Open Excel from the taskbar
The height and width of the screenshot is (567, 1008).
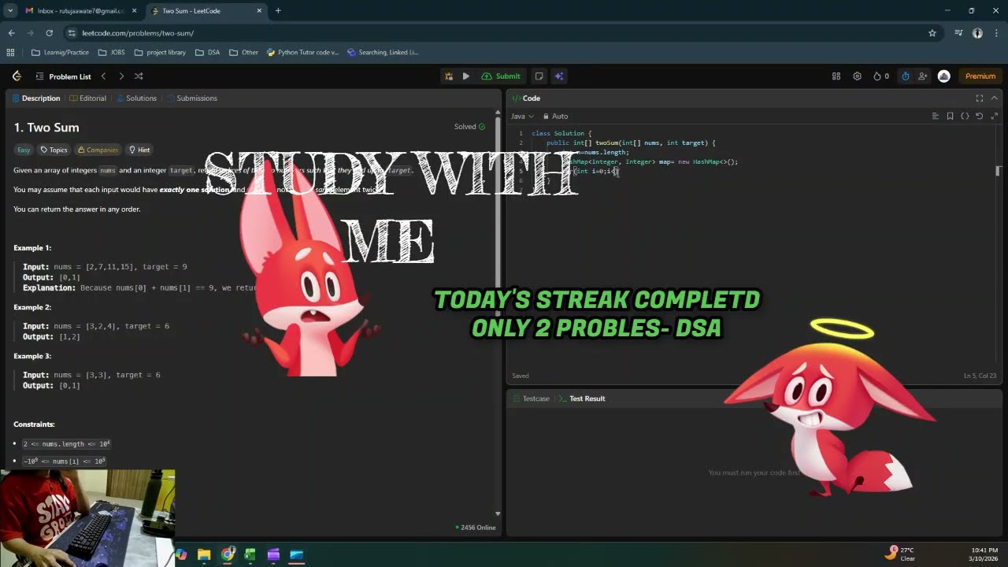(x=250, y=554)
